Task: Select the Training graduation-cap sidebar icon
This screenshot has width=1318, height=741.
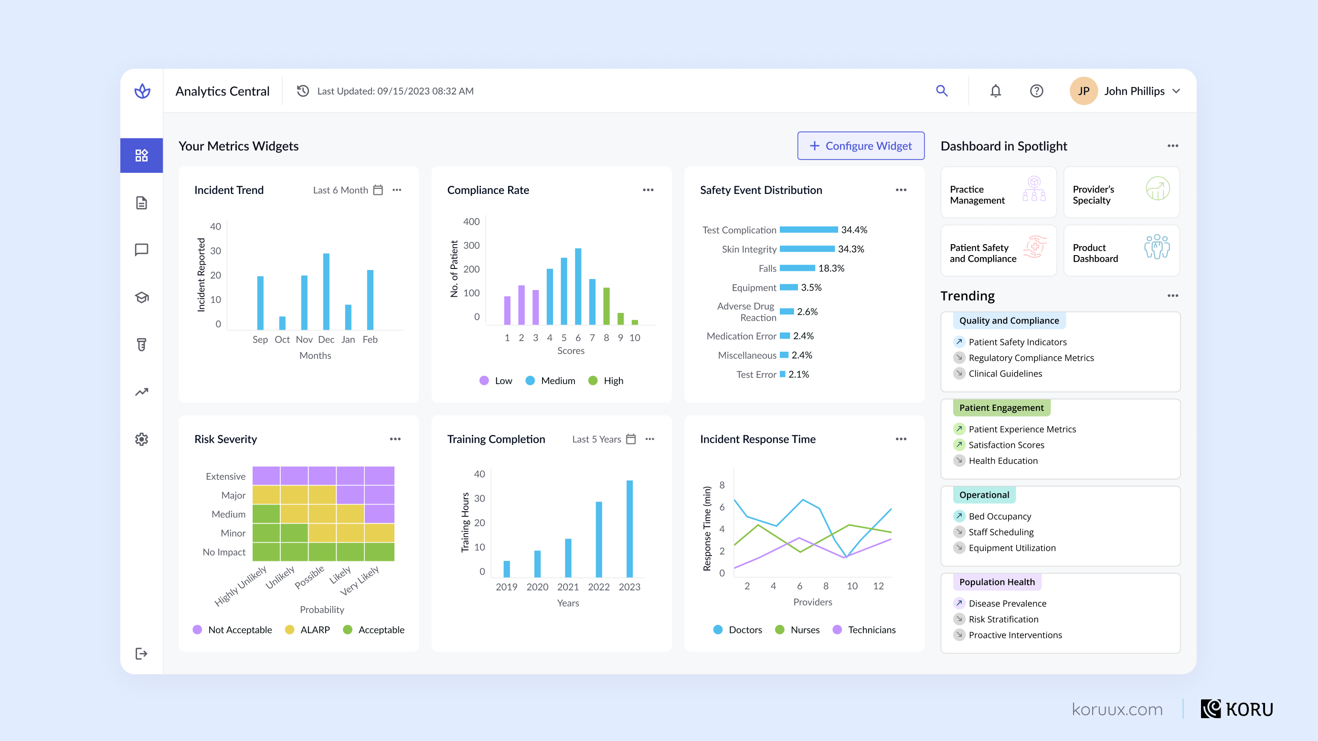Action: 141,297
